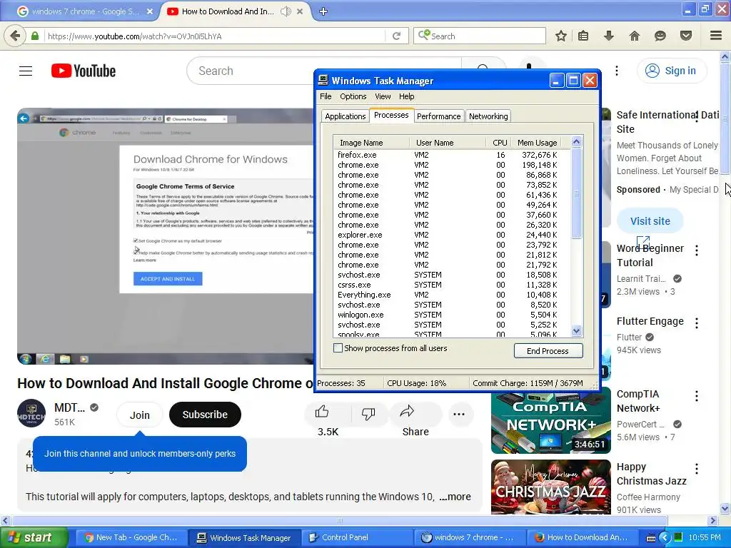Screen dimensions: 731x548
Task: Bookmark this page with the star icon
Action: 561,36
